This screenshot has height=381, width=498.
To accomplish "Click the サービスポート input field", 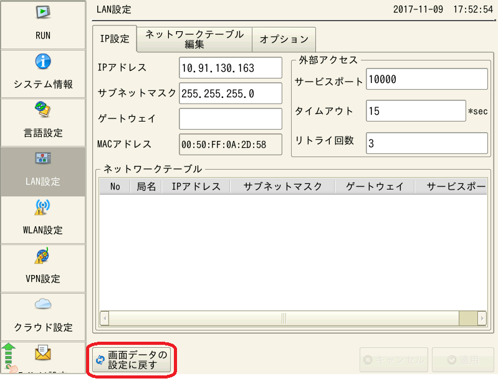I will 426,79.
